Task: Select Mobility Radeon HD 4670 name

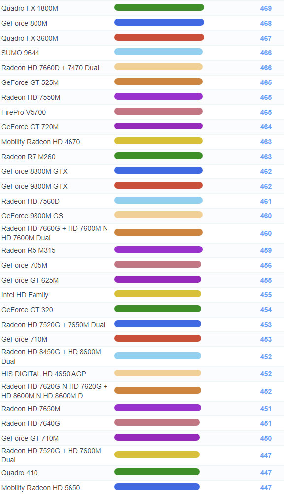Action: 41,142
